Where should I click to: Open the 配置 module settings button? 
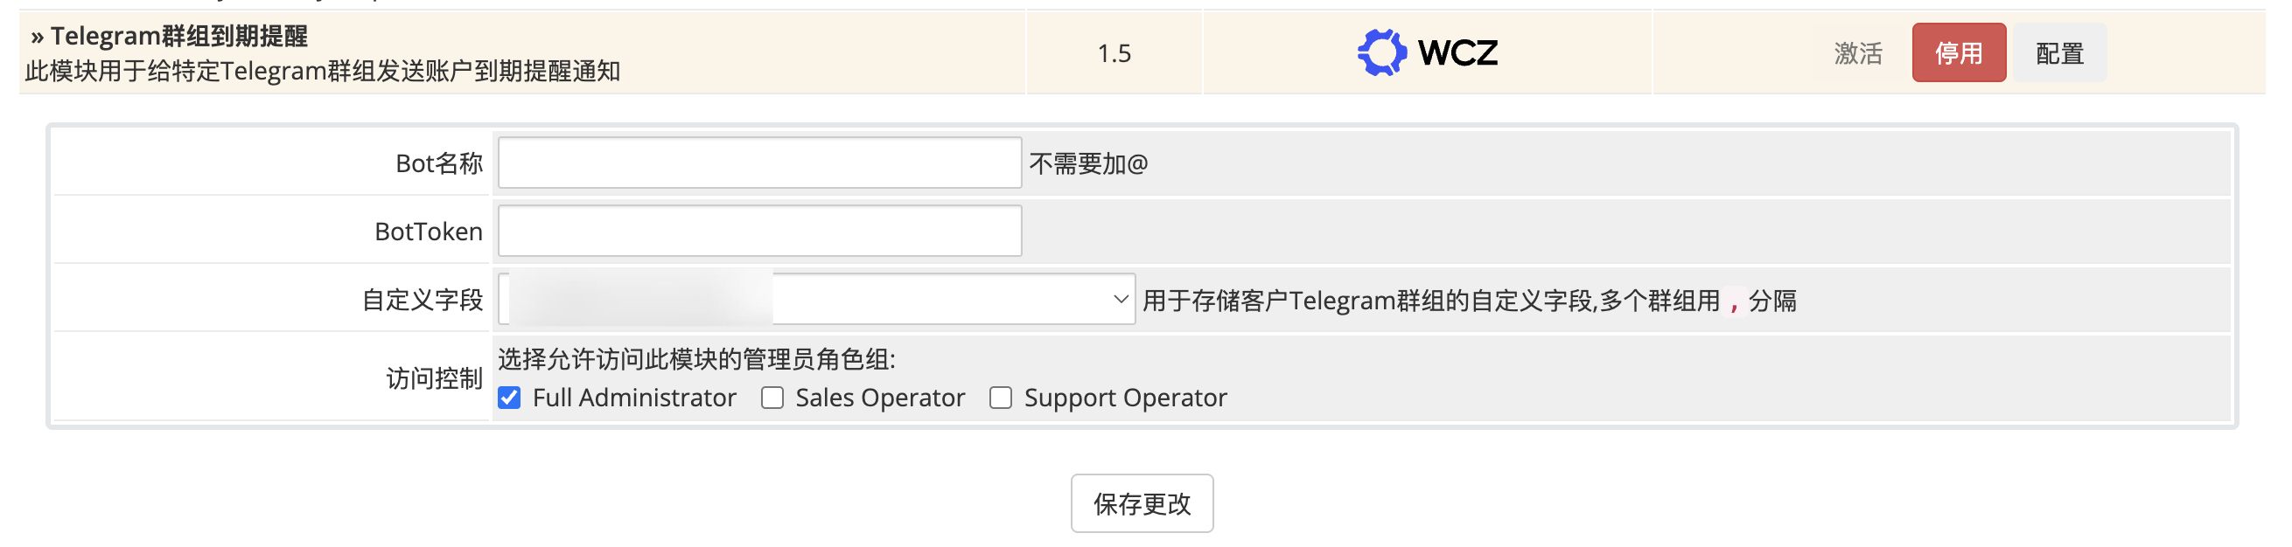2059,53
